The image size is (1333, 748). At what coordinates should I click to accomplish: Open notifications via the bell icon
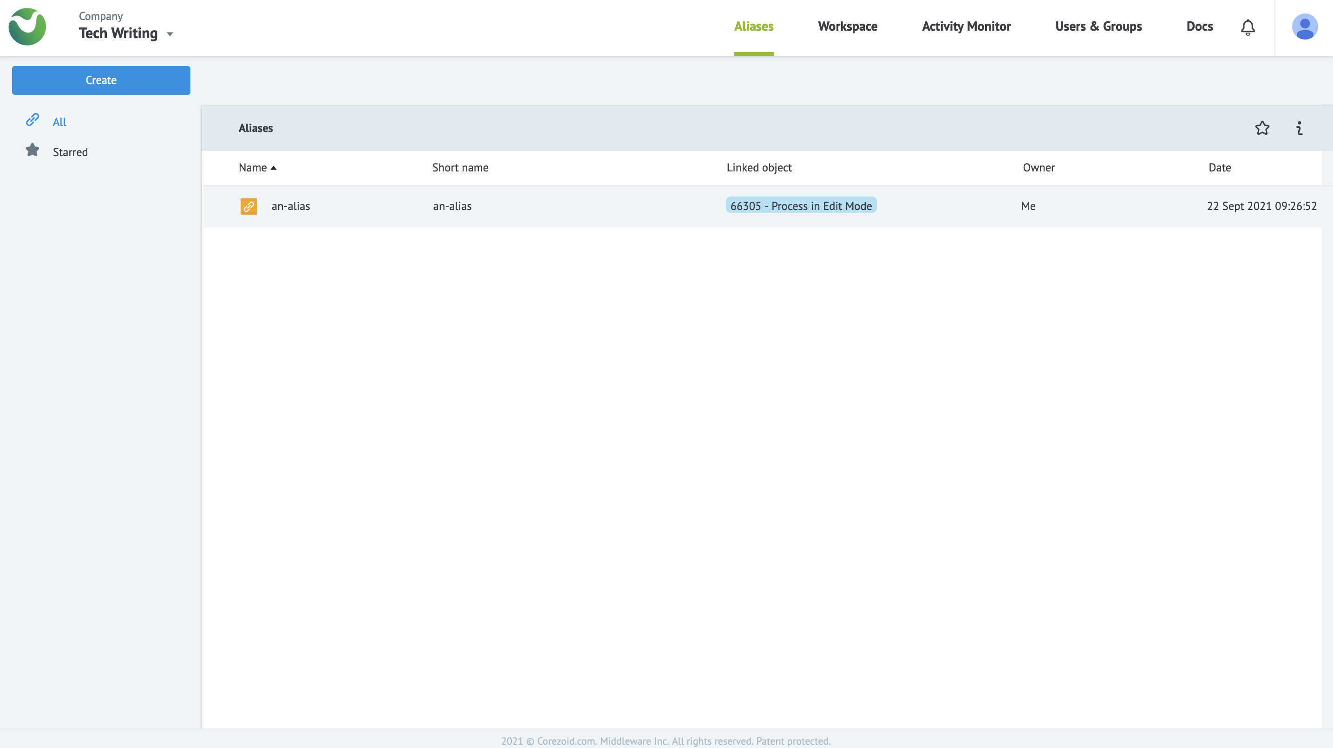click(x=1248, y=27)
